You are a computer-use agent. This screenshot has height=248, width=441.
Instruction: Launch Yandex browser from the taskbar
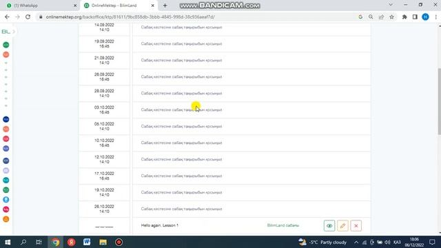[71, 242]
